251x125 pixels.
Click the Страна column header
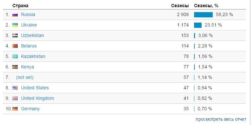20,6
